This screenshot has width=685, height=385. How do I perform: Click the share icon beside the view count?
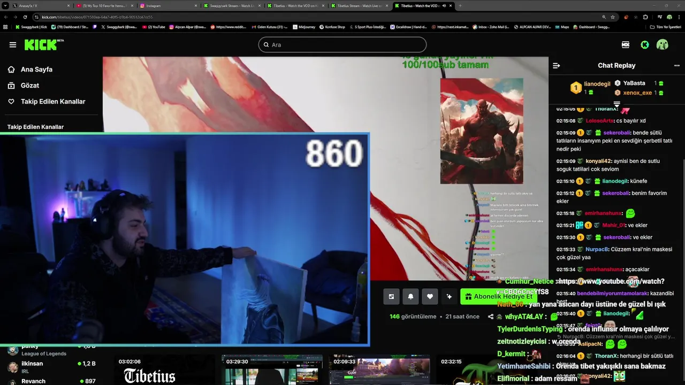click(x=491, y=317)
